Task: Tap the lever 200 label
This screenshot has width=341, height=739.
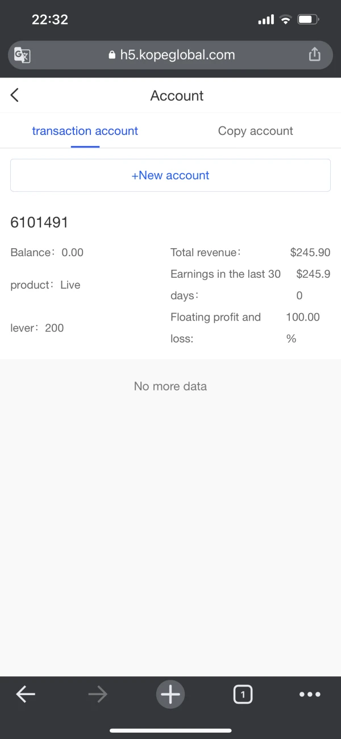Action: click(38, 328)
